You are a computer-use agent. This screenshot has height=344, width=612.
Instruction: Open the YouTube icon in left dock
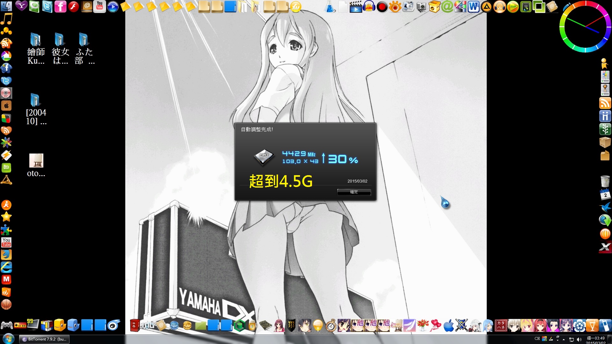click(6, 242)
